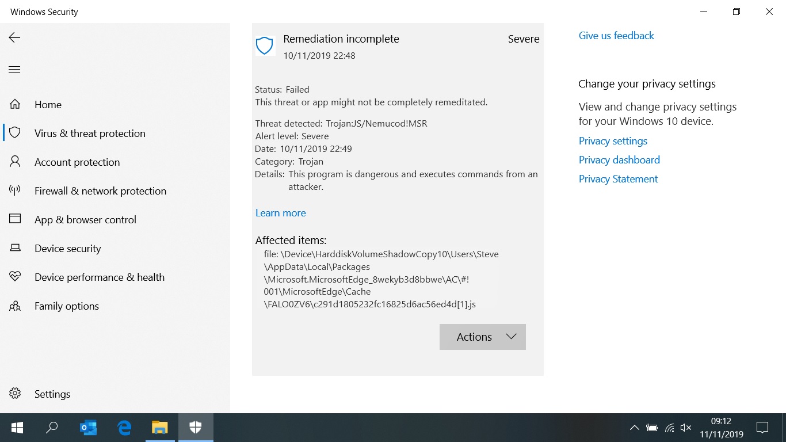The image size is (786, 442).
Task: Open Firewall & network protection
Action: 100,190
